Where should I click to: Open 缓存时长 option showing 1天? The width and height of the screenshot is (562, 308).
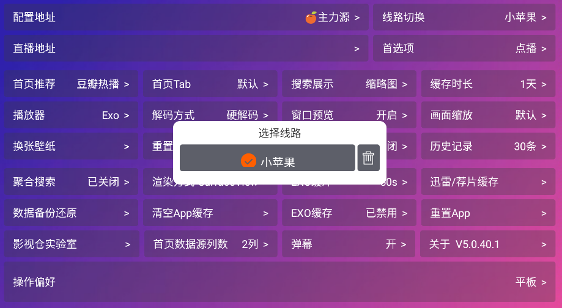[488, 84]
